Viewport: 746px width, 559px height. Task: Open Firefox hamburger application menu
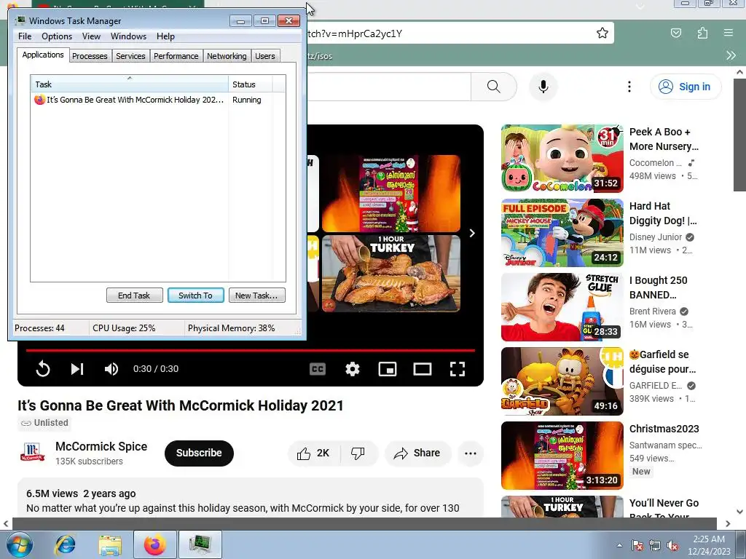click(729, 33)
